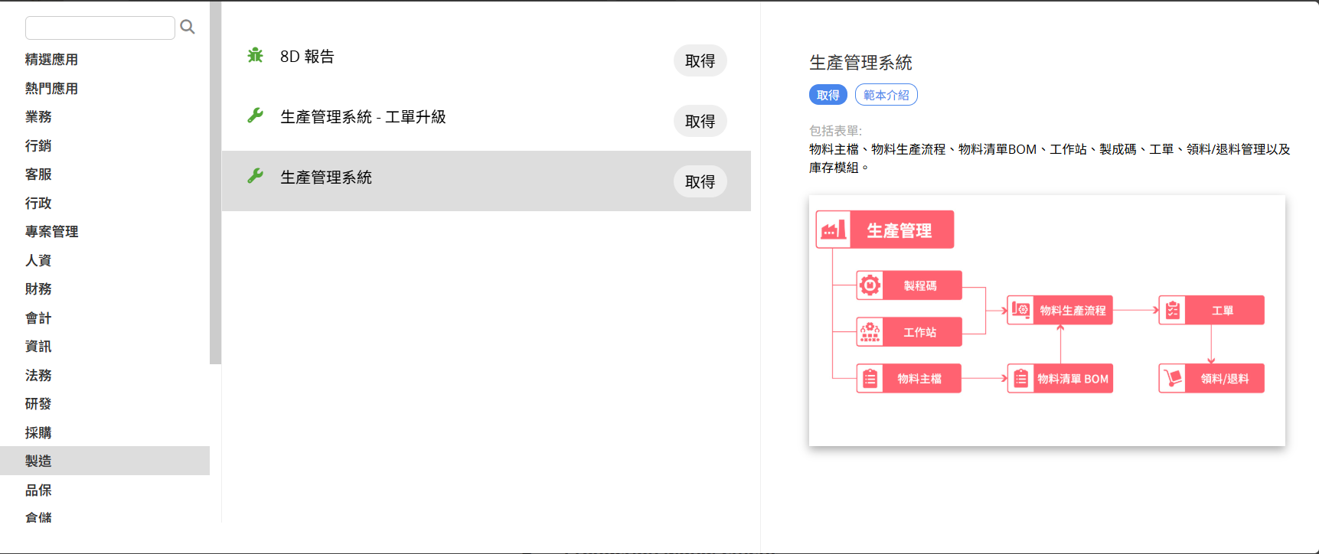Screen dimensions: 1319x554
Task: Click wrench icon beside 生產管理系統 - 工單升級
Action: coord(256,116)
